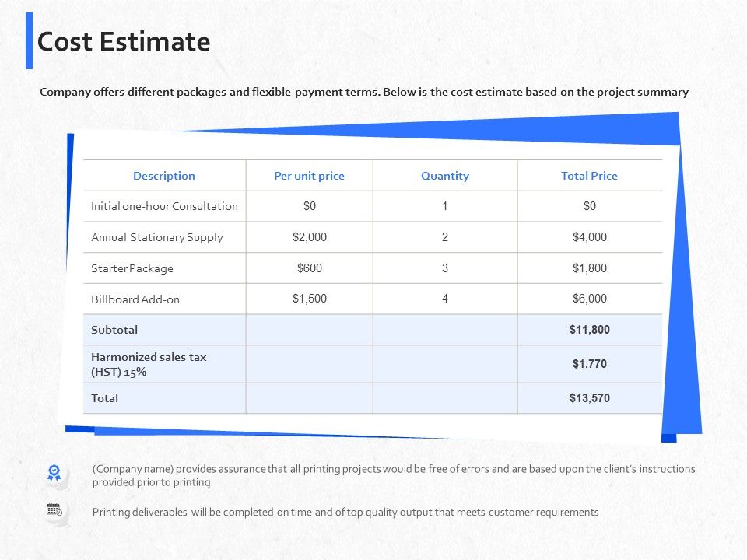
Task: Click the calendar clock icon
Action: pyautogui.click(x=54, y=509)
